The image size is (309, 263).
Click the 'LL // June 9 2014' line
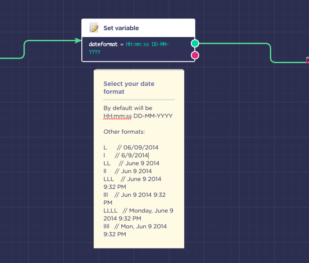(131, 163)
